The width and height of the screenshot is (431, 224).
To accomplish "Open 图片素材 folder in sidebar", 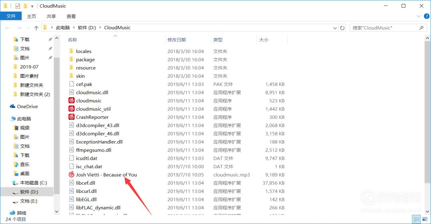I will (x=29, y=76).
